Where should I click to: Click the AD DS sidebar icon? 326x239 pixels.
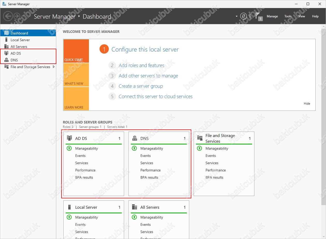6,53
